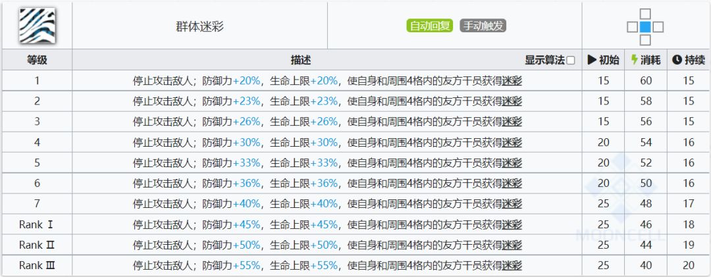The width and height of the screenshot is (711, 277).
Task: Click the Rank Ⅱ level cell
Action: click(37, 245)
